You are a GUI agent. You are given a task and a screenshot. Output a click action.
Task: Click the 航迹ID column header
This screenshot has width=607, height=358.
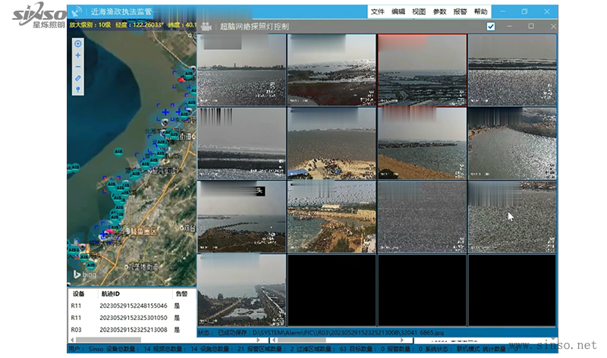coord(111,294)
